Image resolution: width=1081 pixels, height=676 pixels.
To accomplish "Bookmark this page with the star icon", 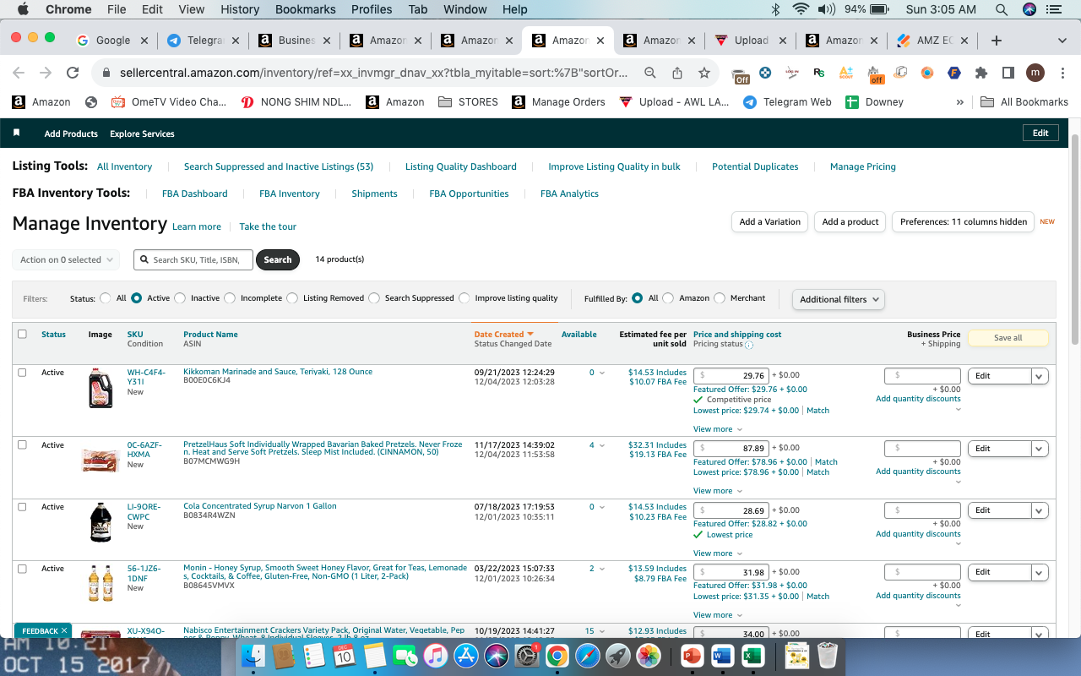I will pos(704,74).
